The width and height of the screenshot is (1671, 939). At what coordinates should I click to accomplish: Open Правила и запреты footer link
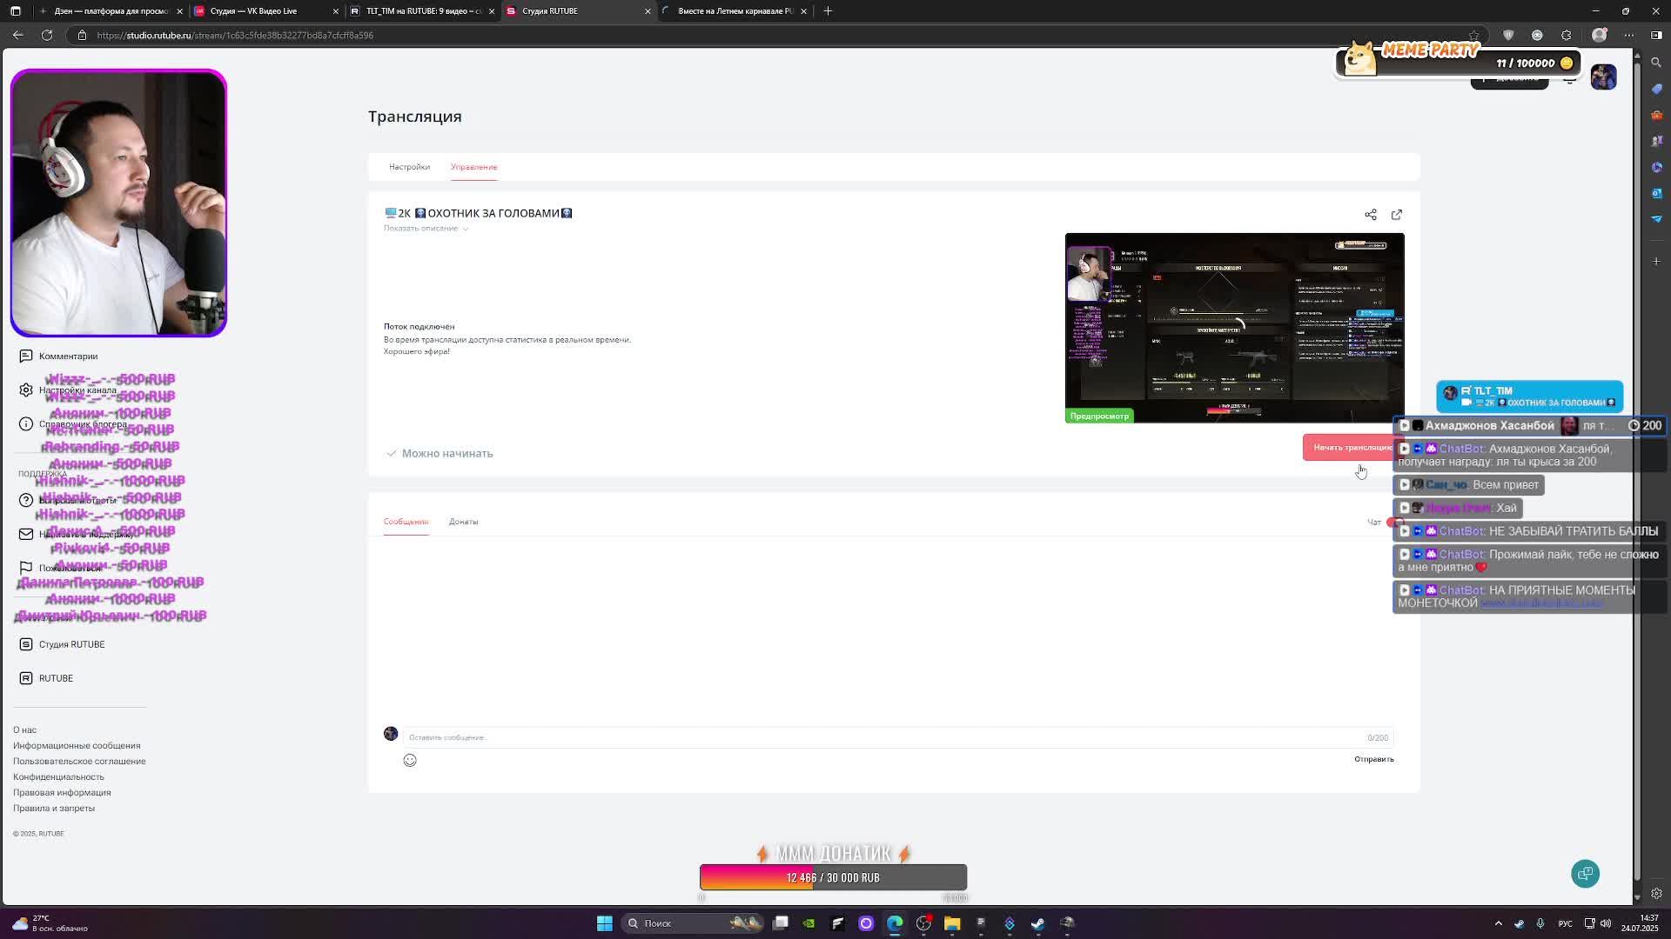pos(54,809)
